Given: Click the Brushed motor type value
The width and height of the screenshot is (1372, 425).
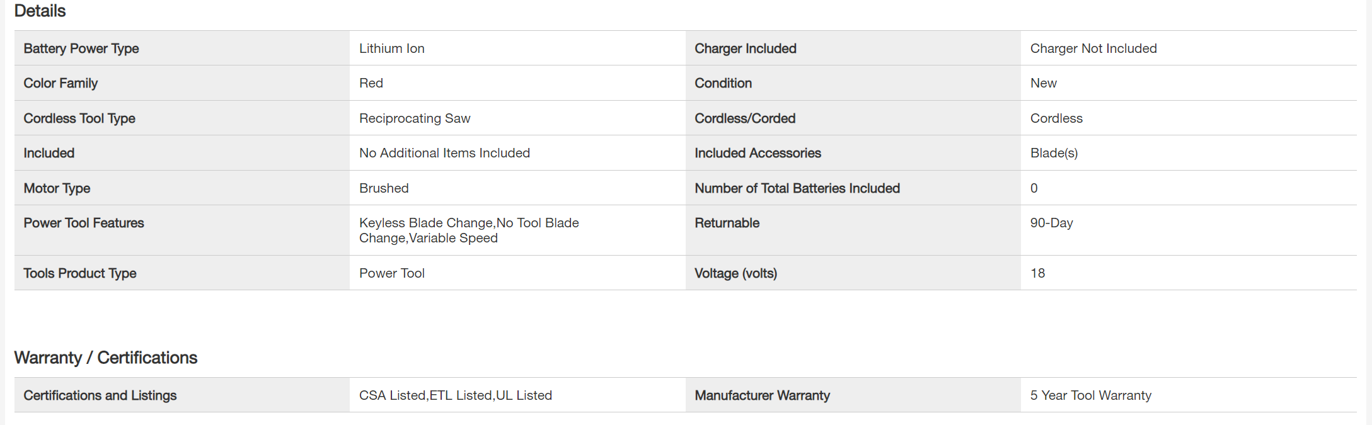Looking at the screenshot, I should click(384, 188).
